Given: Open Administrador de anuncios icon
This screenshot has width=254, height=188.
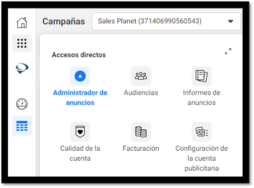Looking at the screenshot, I should 80,76.
